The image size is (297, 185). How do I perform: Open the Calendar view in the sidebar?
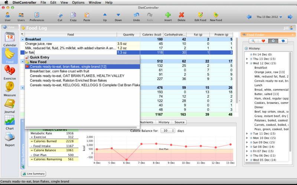pos(10,39)
